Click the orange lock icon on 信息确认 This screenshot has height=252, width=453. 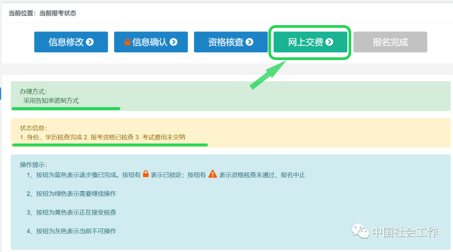(x=127, y=42)
